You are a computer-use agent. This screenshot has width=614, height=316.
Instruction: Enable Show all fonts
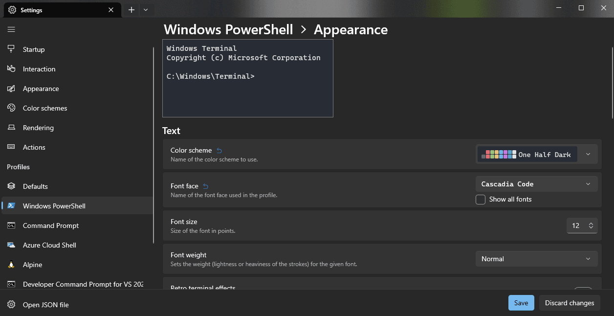(480, 199)
